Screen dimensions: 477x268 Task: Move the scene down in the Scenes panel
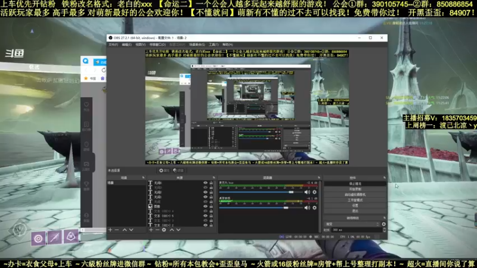[131, 230]
